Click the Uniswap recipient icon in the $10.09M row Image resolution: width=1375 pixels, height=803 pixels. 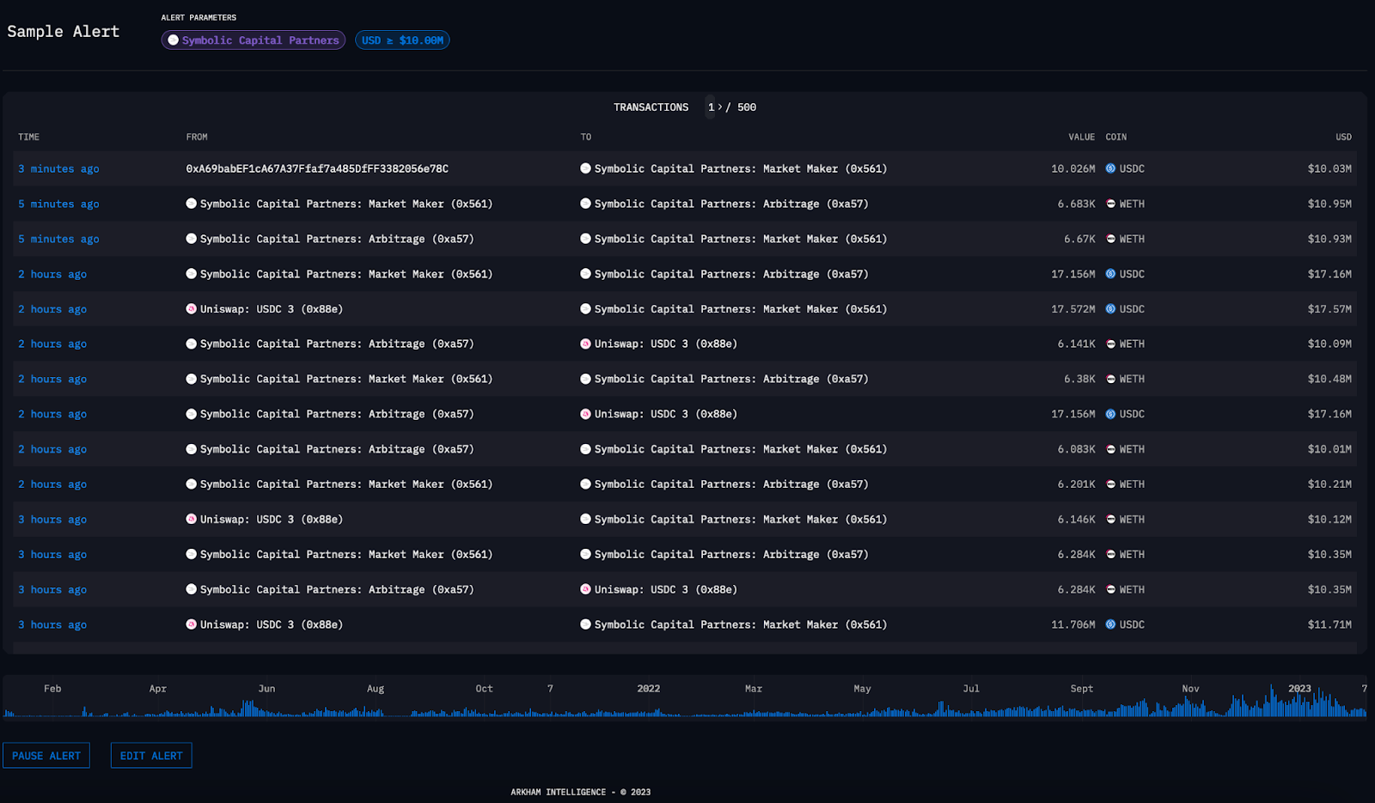585,344
